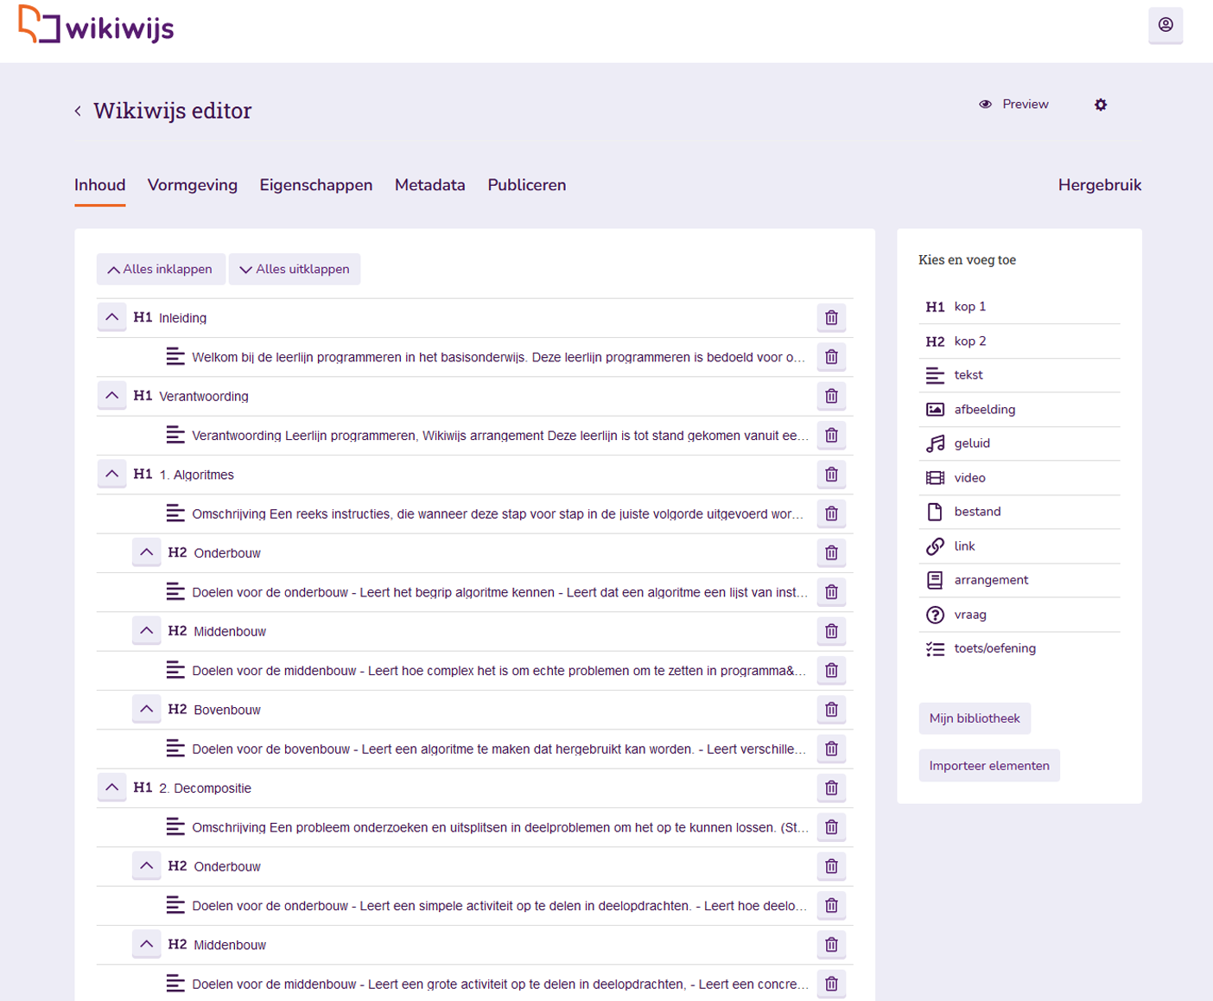The width and height of the screenshot is (1213, 1001).
Task: Switch to the Metadata tab
Action: pyautogui.click(x=429, y=185)
